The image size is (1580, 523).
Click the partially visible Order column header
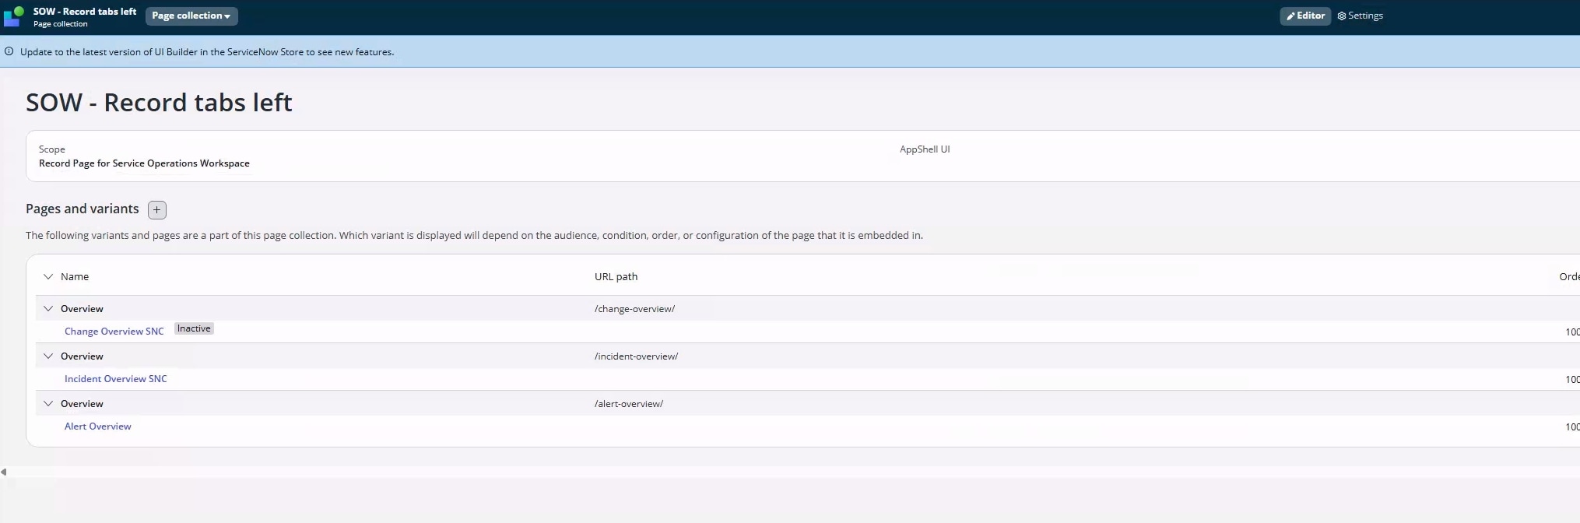1568,277
